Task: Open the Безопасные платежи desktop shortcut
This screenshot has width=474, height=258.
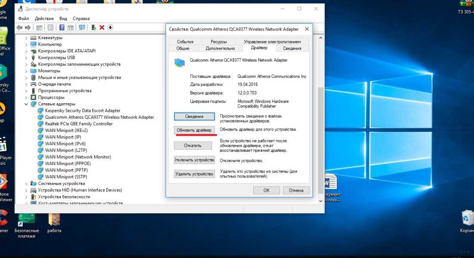Action: (27, 226)
